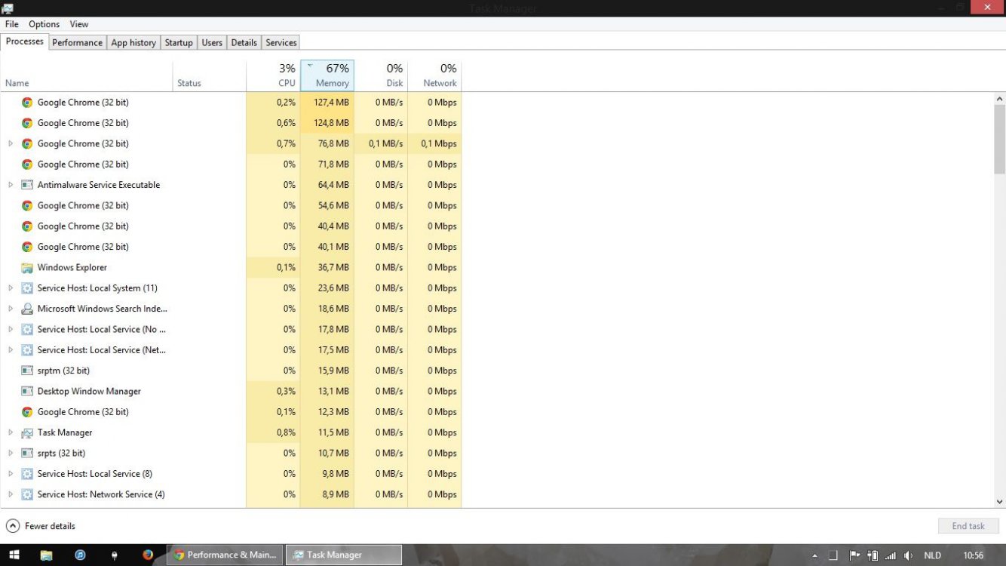
Task: Open the View menu
Action: point(79,24)
